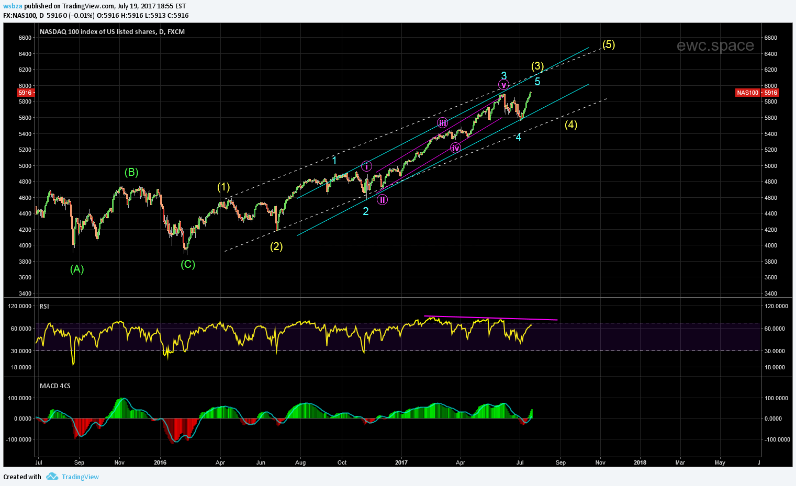Image resolution: width=796 pixels, height=486 pixels.
Task: Click the yellow (5) wave label
Action: [x=608, y=44]
